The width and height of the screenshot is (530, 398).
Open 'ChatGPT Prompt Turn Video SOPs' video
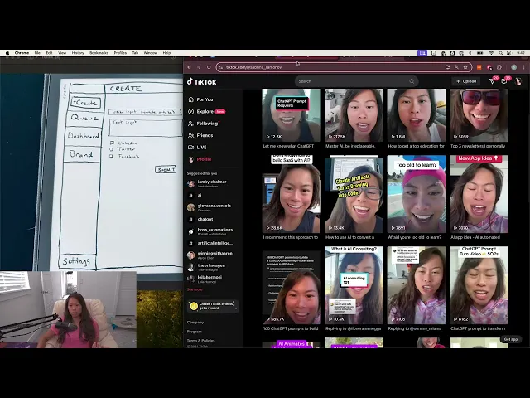point(479,285)
